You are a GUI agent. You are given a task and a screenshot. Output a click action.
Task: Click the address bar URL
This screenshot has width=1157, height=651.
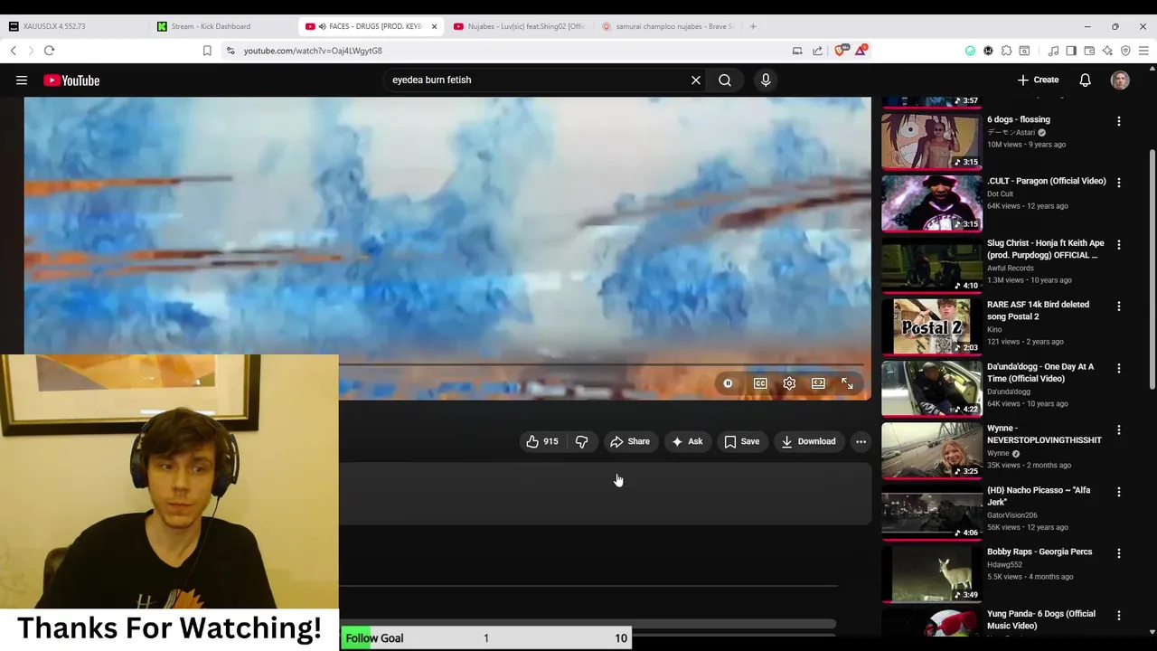coord(313,51)
